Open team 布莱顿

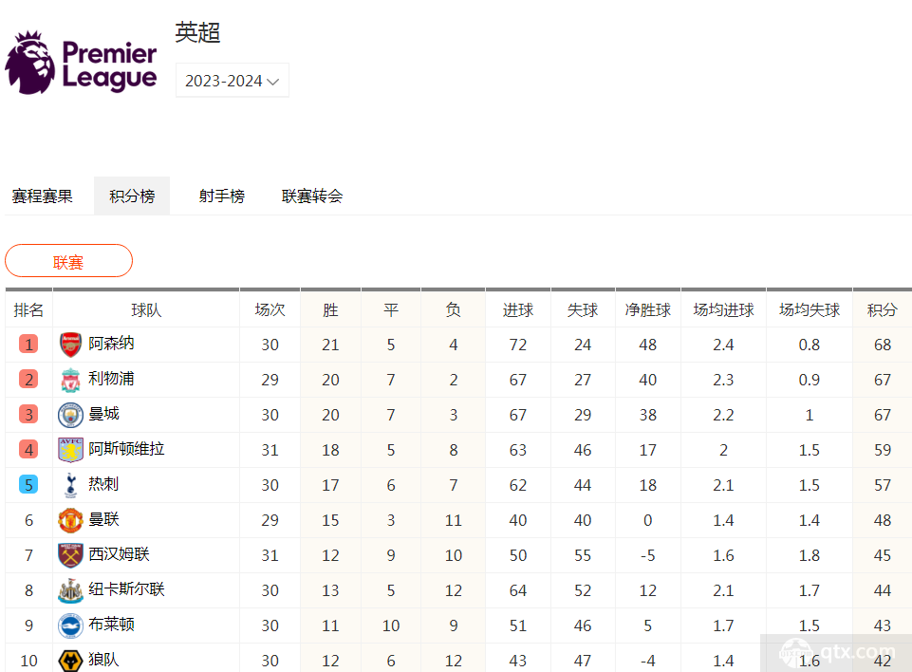[x=111, y=625]
